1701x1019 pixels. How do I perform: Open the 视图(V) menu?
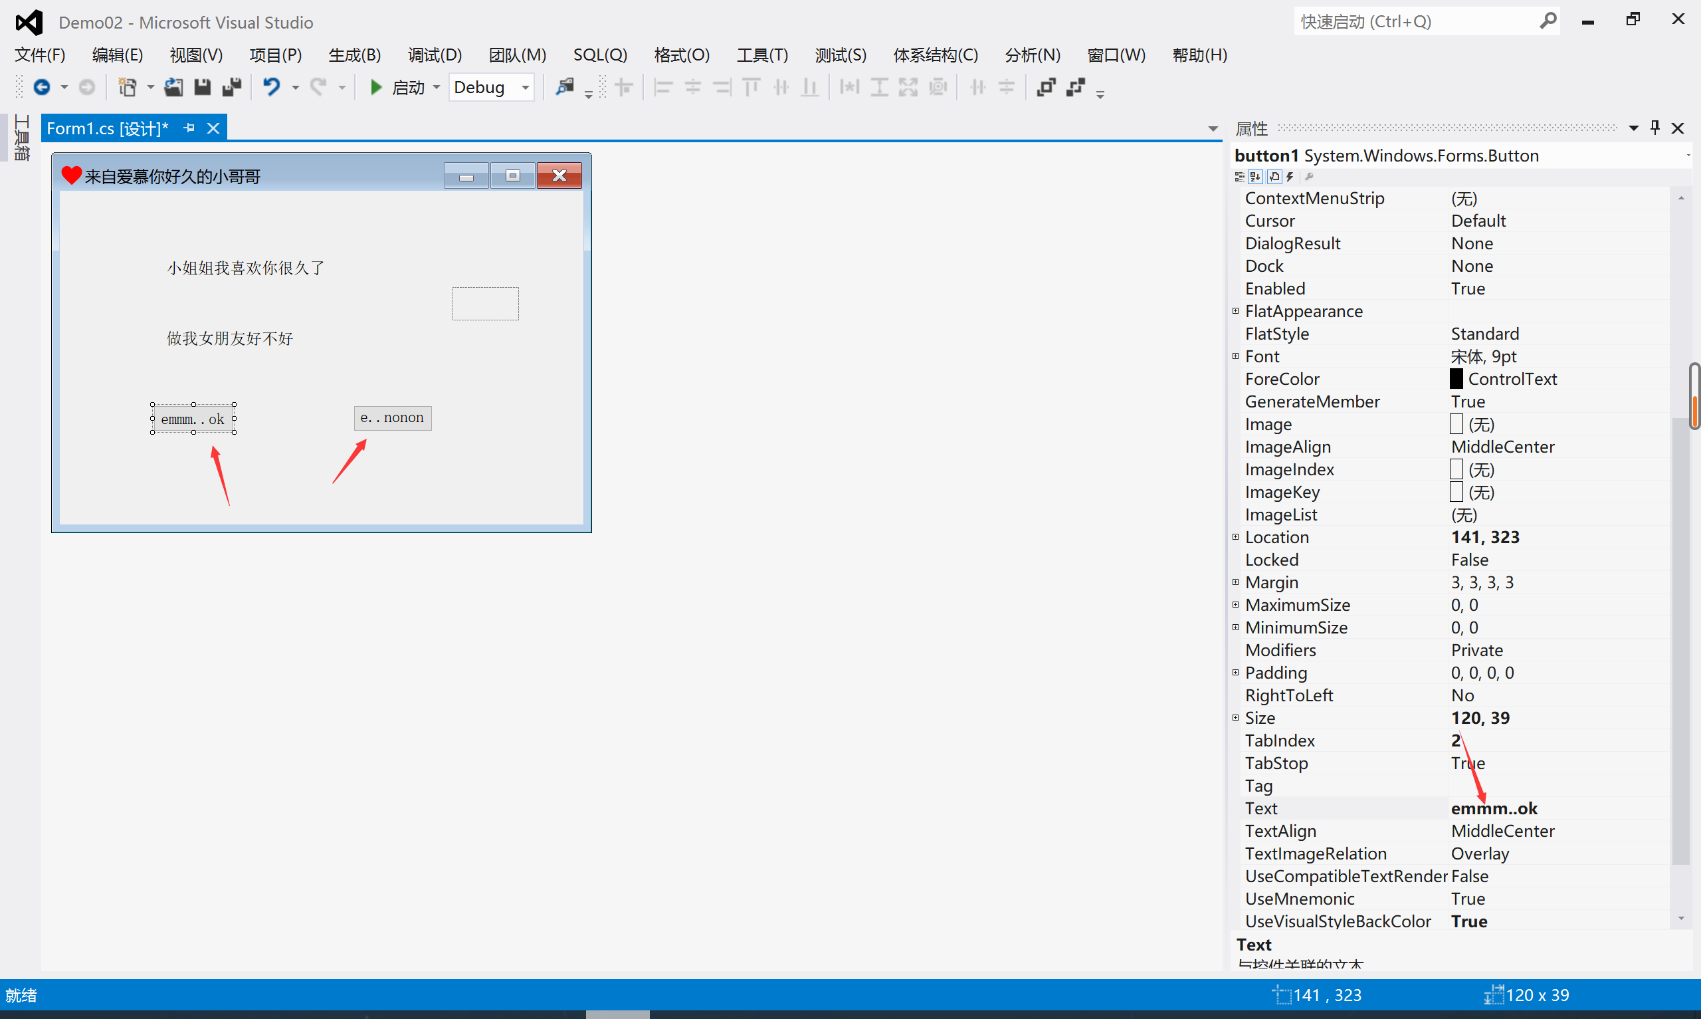pos(196,55)
